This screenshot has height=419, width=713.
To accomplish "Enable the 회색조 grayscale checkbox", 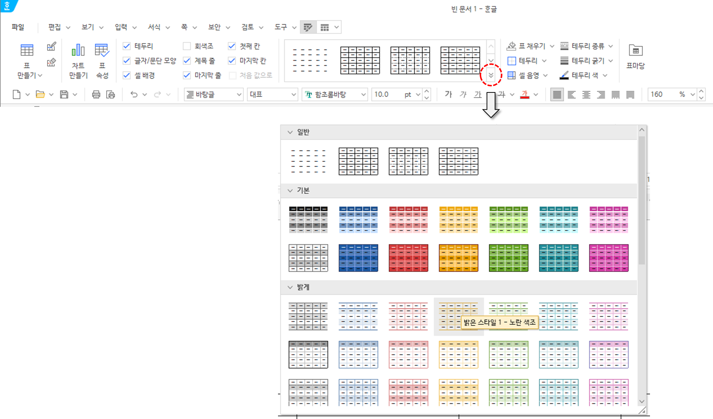I will (187, 46).
